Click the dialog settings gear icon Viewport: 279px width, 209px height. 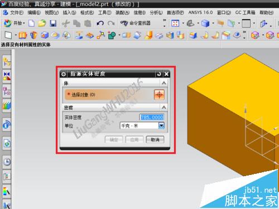click(x=64, y=74)
